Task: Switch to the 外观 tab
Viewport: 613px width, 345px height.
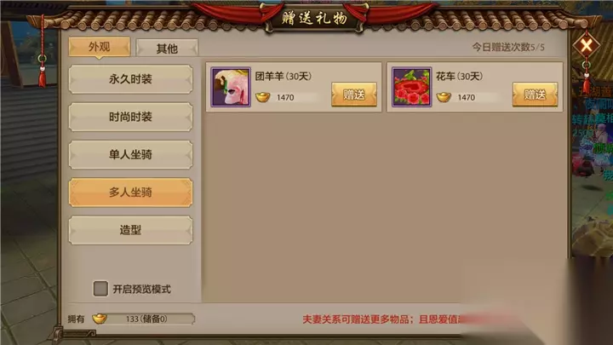Action: click(x=100, y=47)
